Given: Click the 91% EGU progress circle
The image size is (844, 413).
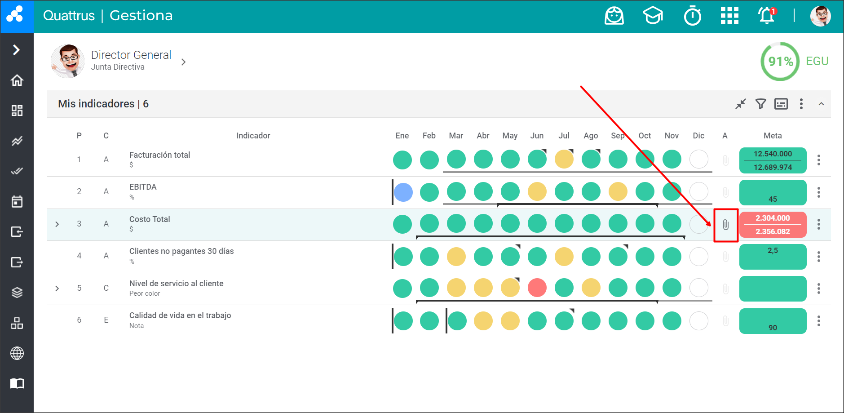Looking at the screenshot, I should pyautogui.click(x=780, y=62).
